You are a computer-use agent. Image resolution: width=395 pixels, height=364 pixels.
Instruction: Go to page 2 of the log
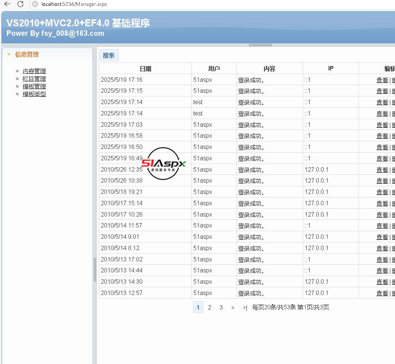coord(209,307)
